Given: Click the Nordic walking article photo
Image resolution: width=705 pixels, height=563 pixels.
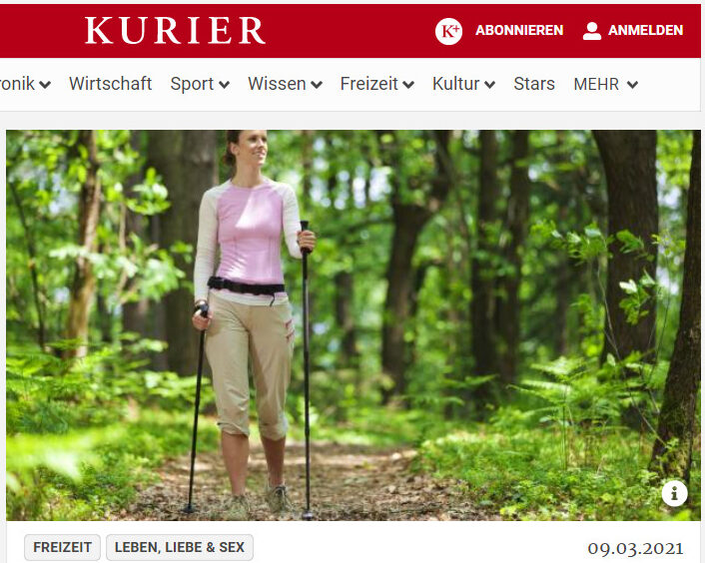Looking at the screenshot, I should [x=352, y=325].
